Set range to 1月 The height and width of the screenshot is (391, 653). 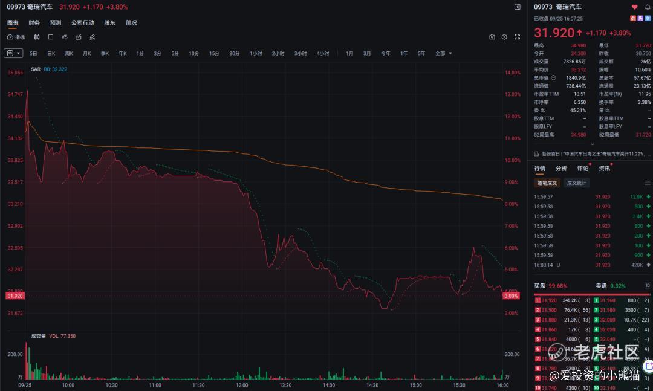[x=349, y=53]
